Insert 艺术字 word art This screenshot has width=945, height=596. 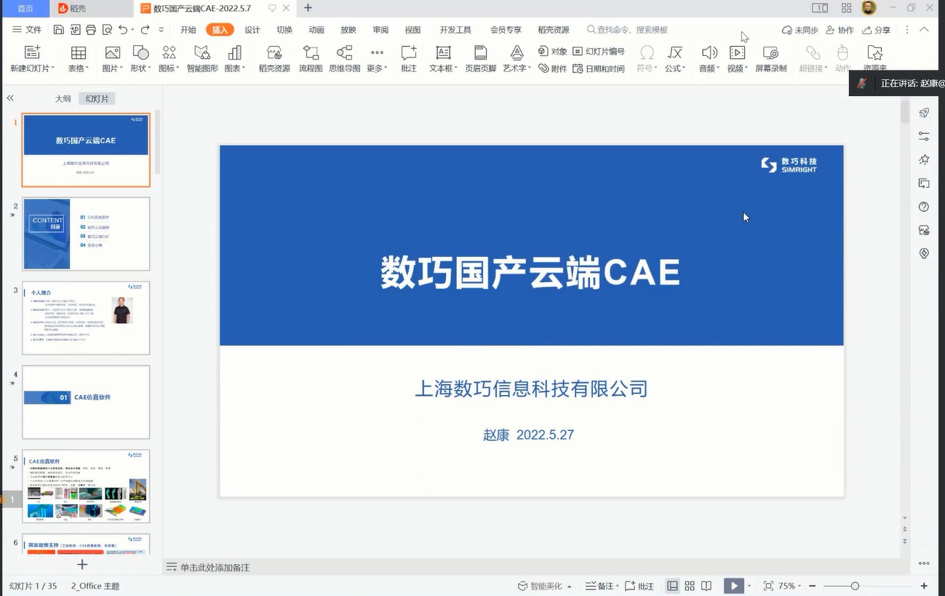point(517,59)
